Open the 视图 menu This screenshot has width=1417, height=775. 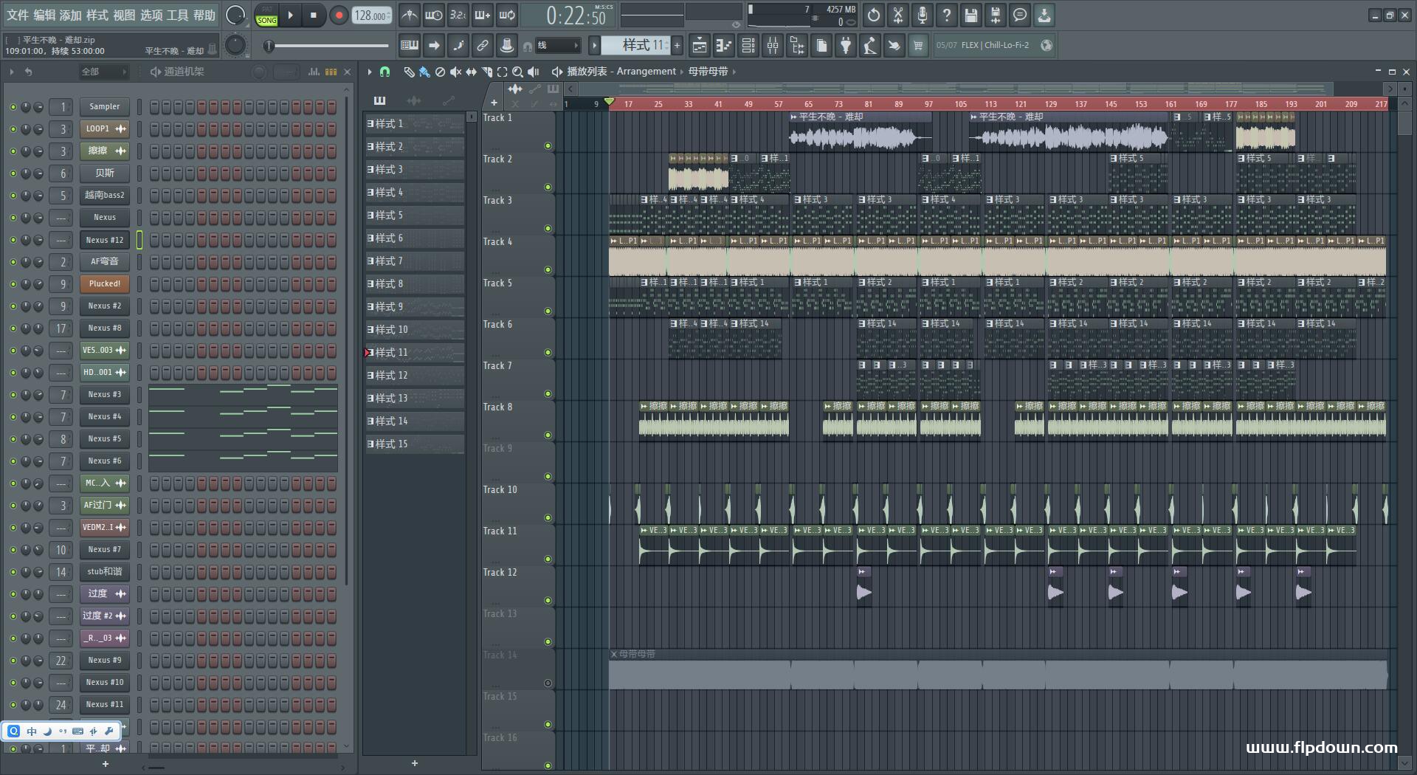(x=124, y=15)
